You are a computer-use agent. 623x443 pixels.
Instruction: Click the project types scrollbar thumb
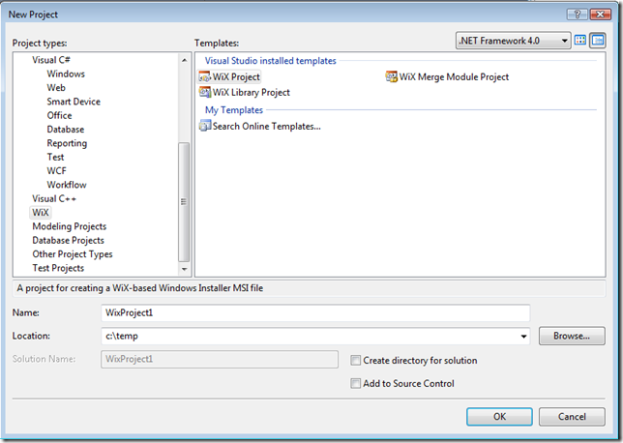pos(184,202)
